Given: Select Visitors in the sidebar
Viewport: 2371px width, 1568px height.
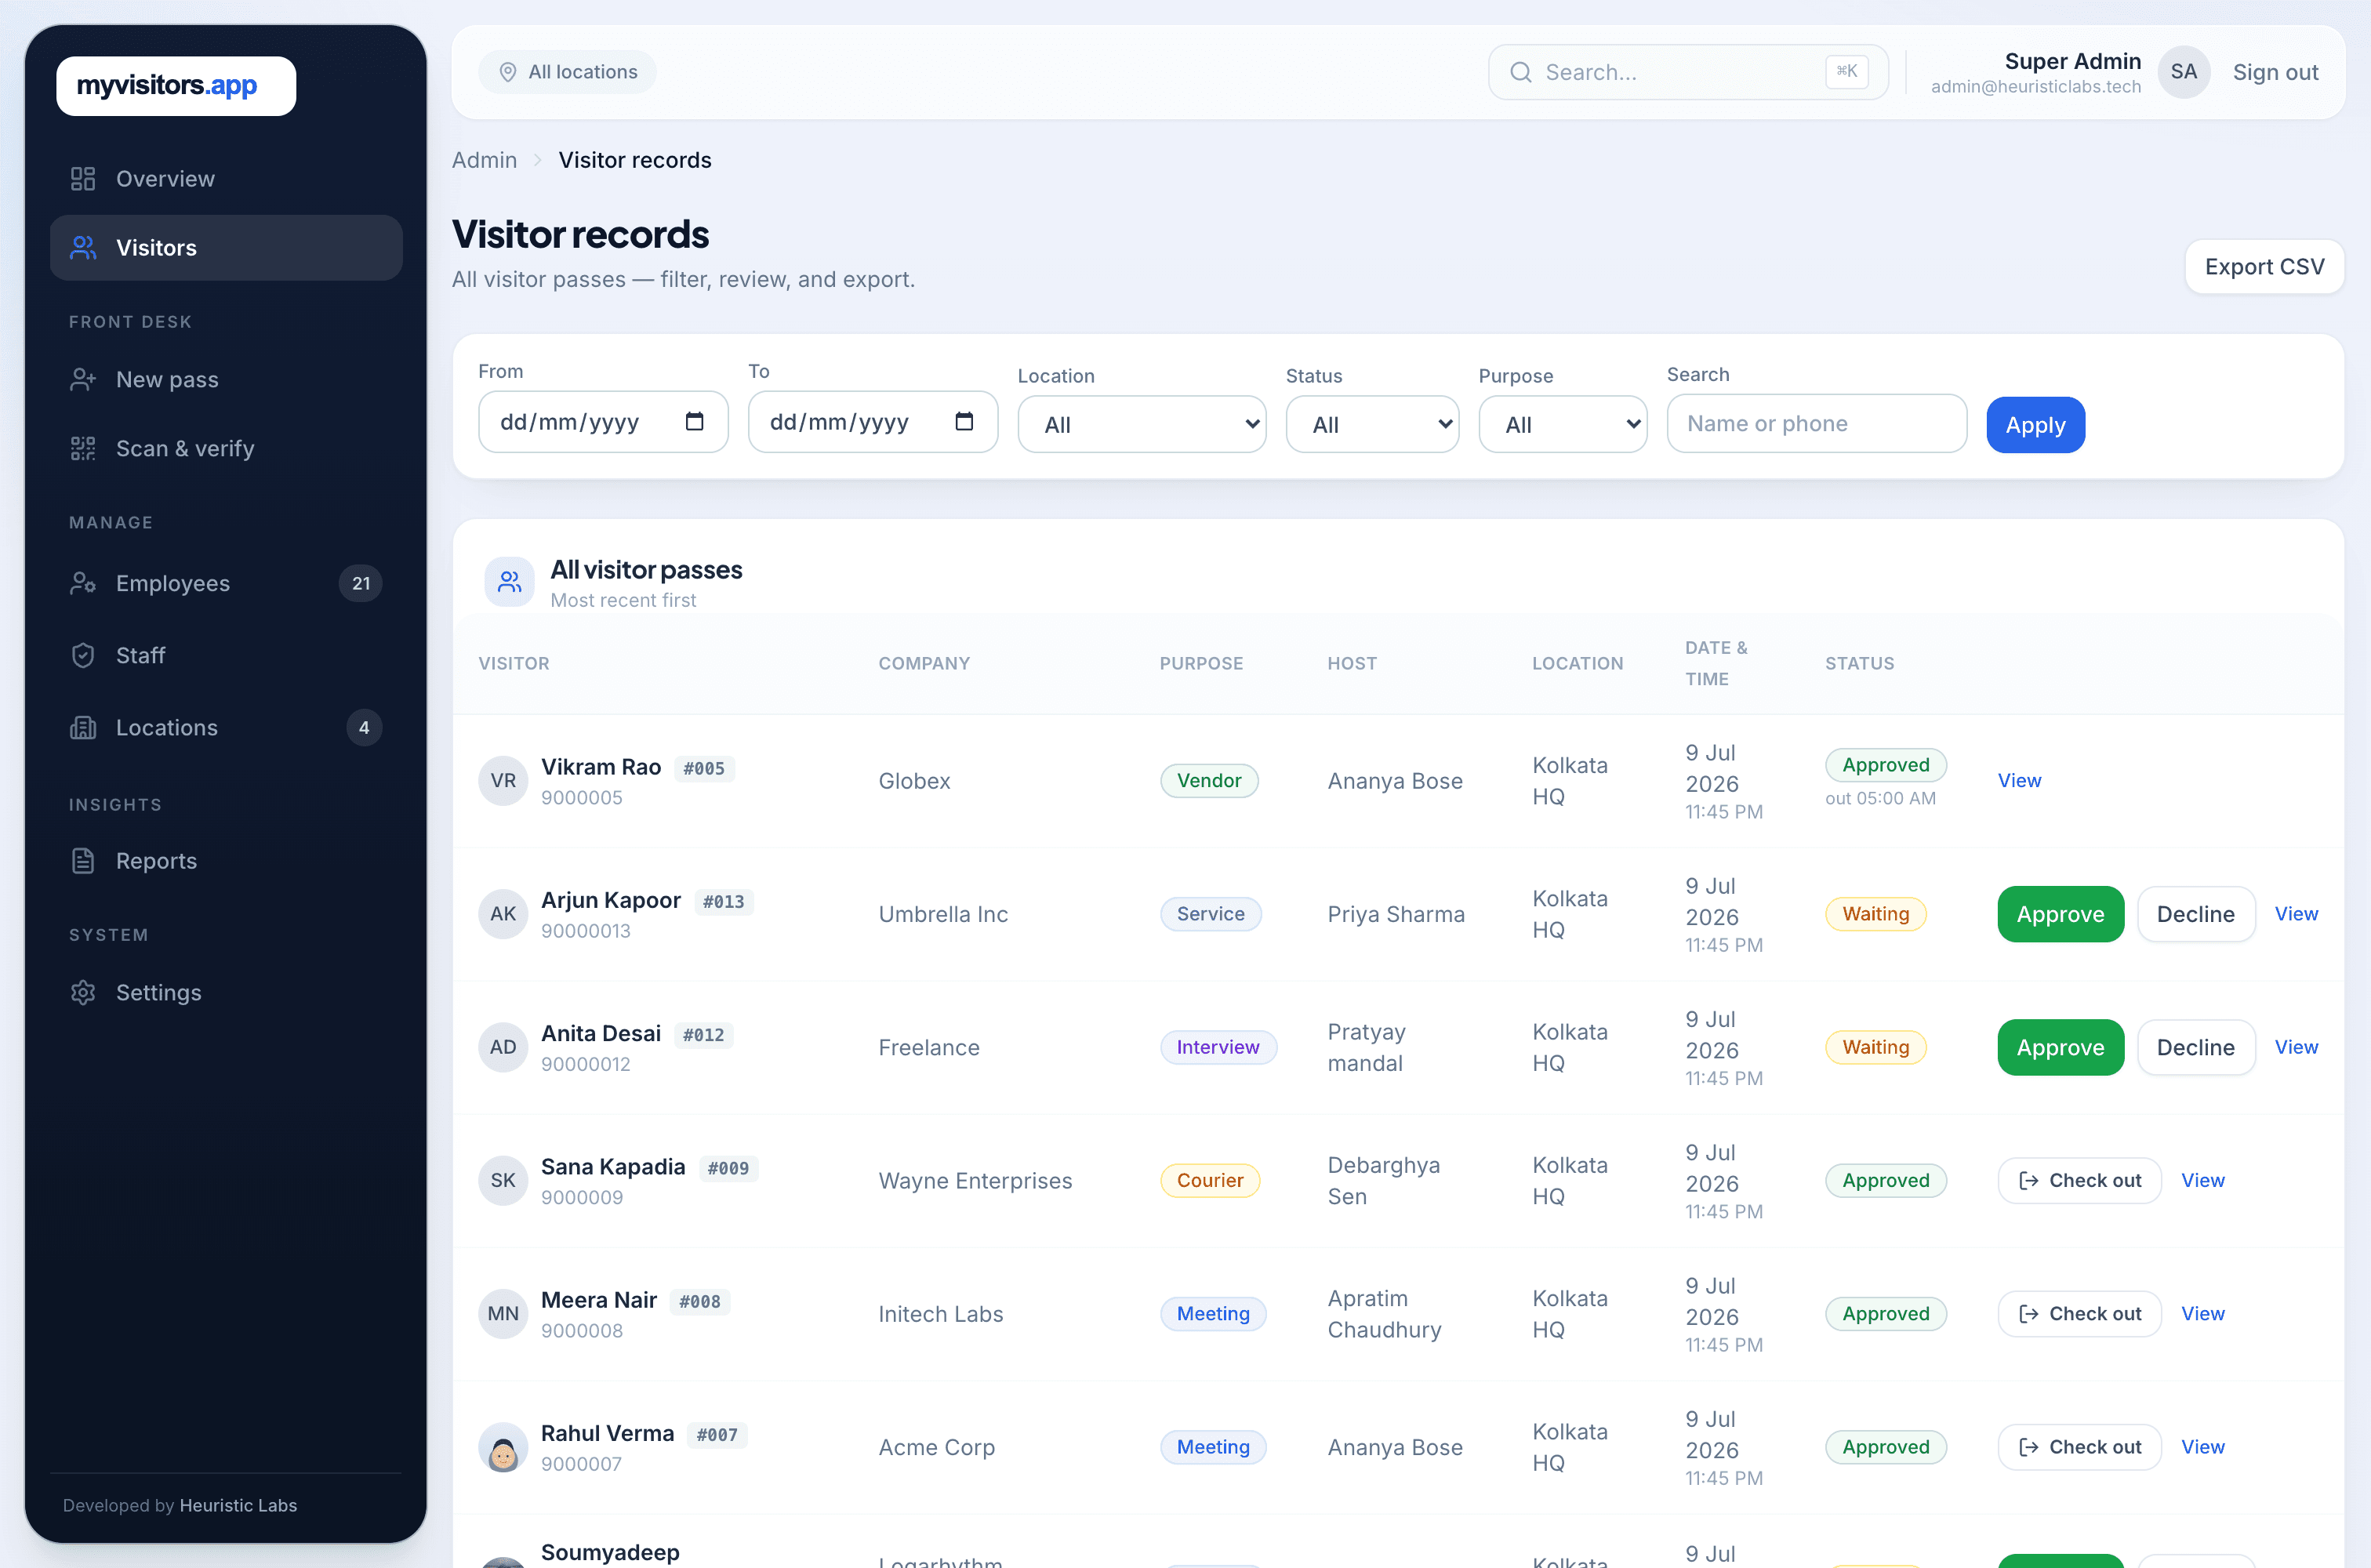Looking at the screenshot, I should 226,248.
